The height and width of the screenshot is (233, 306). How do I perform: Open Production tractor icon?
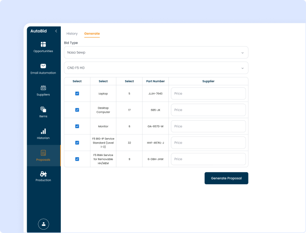coord(43,174)
